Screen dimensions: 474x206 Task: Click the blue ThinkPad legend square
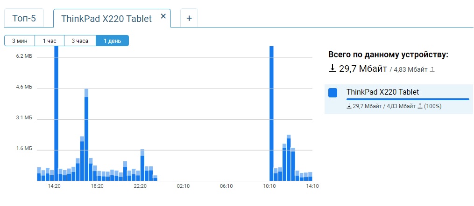coord(333,93)
